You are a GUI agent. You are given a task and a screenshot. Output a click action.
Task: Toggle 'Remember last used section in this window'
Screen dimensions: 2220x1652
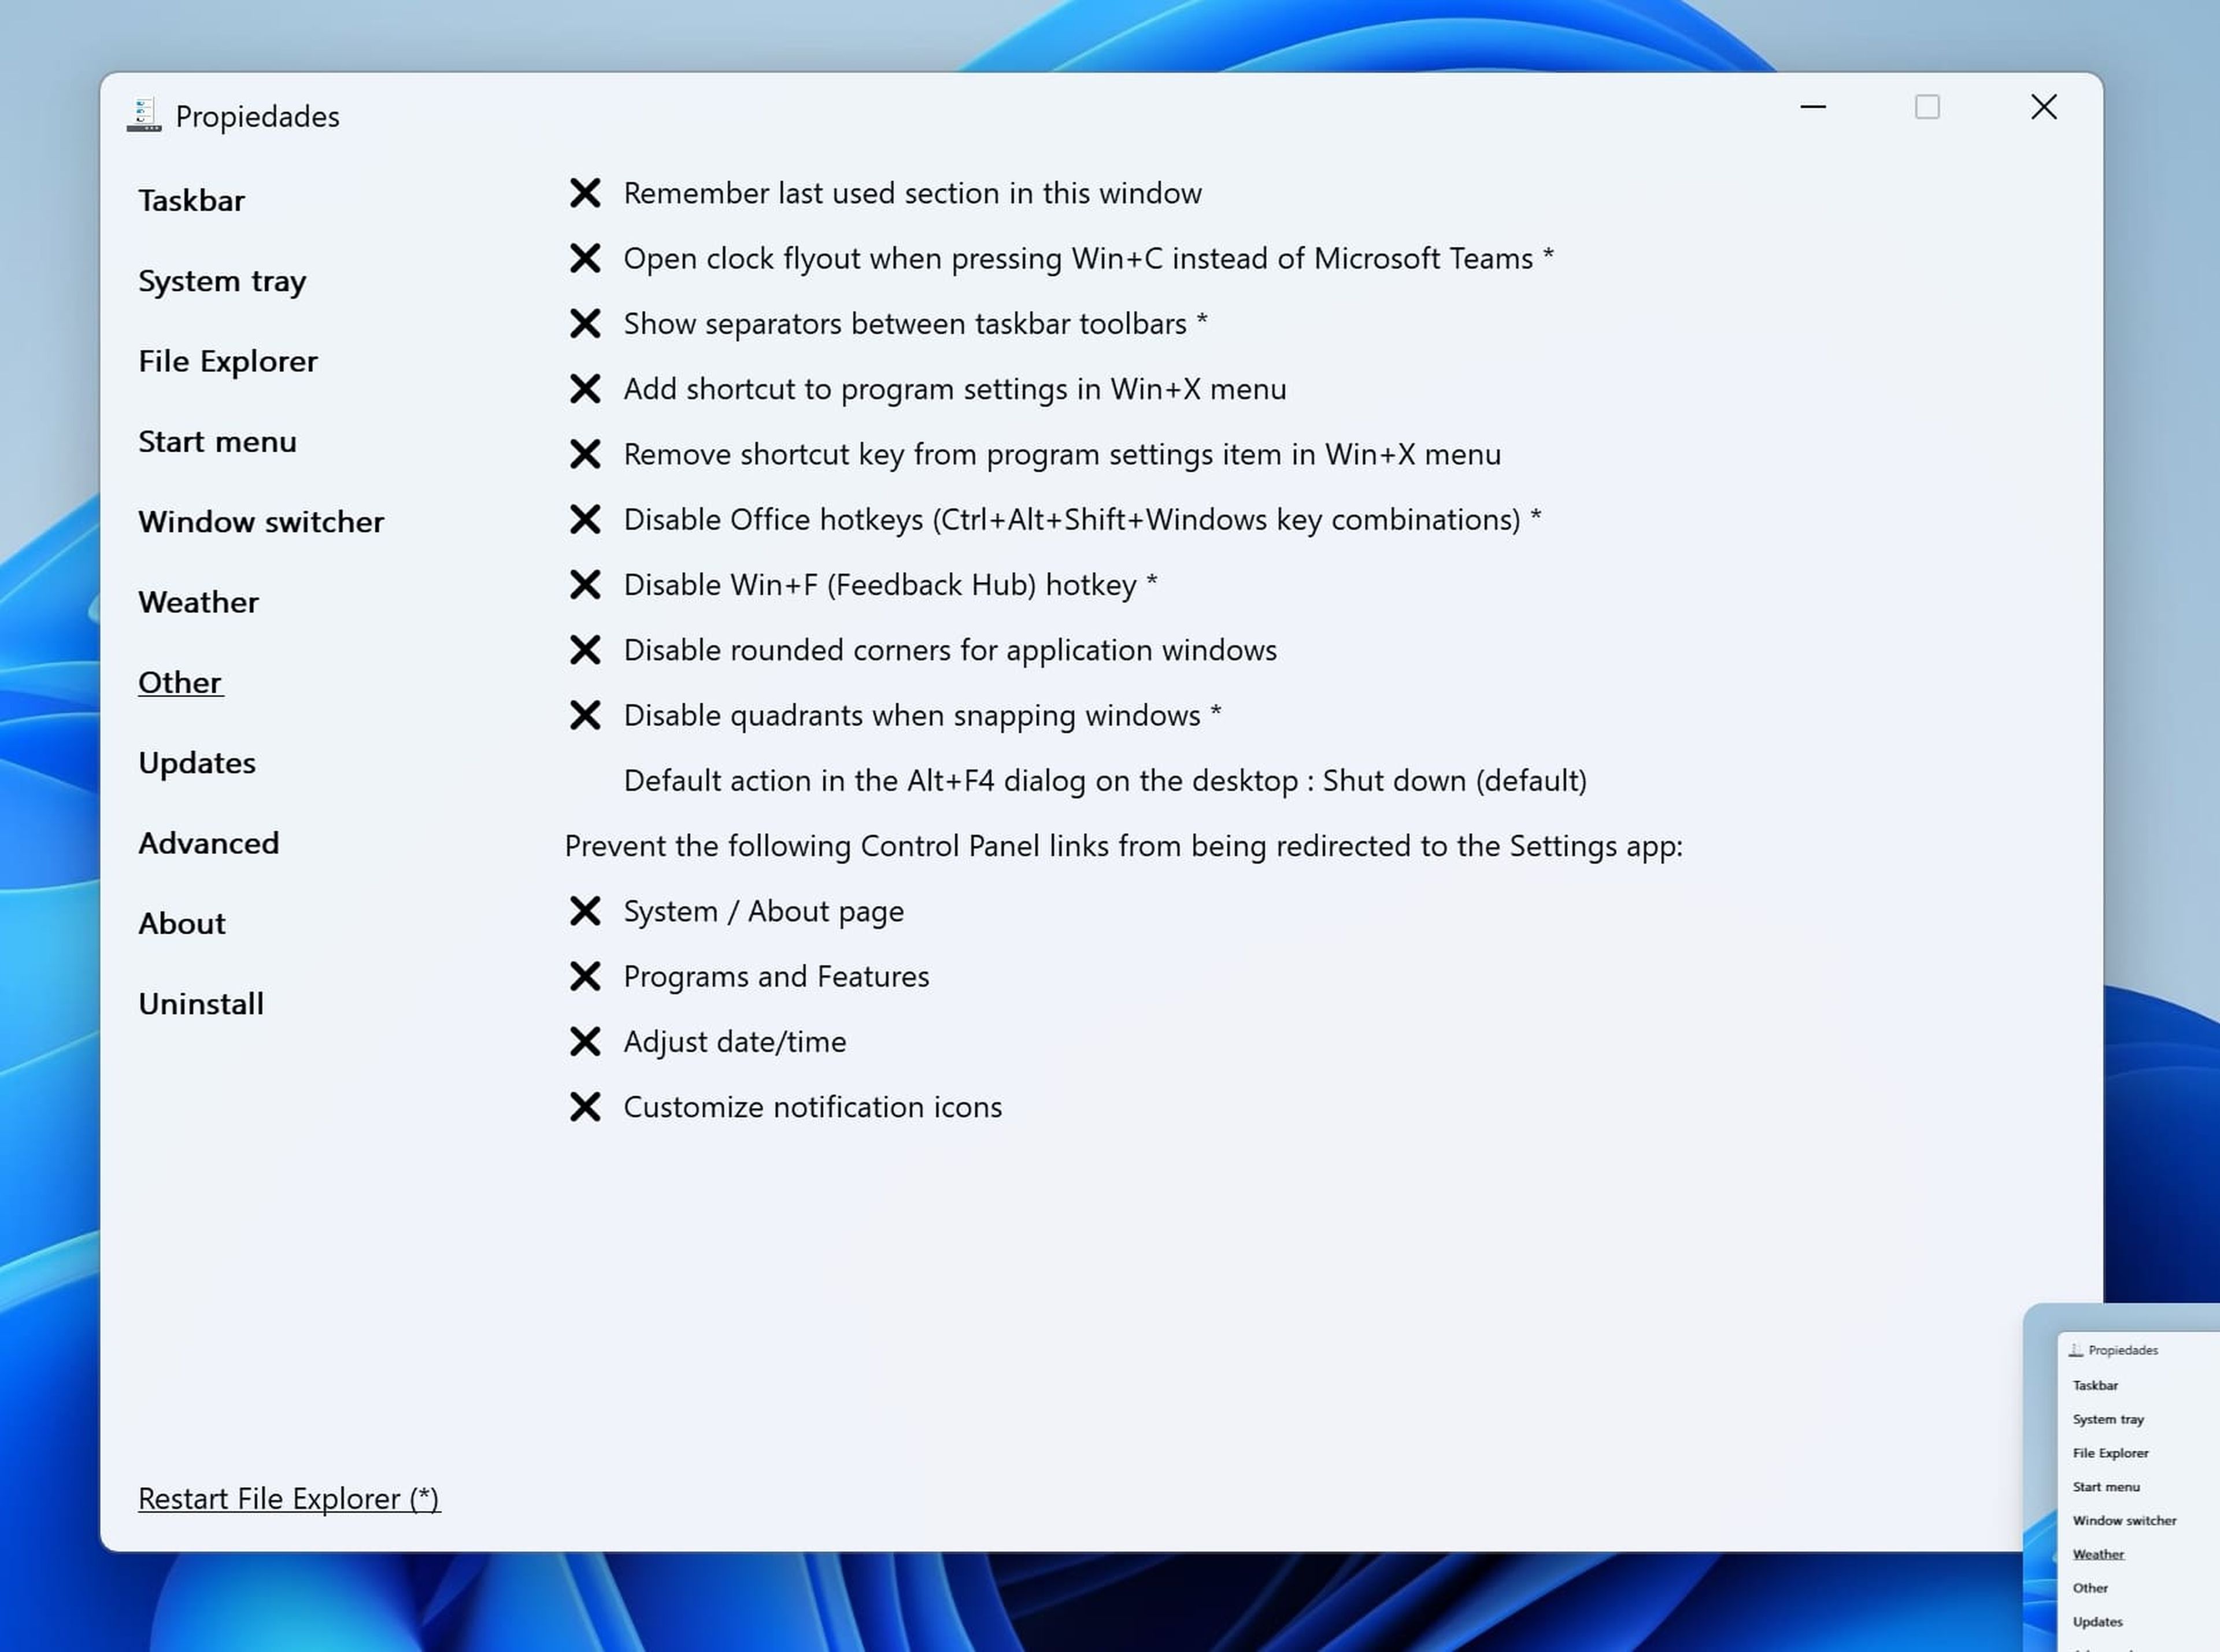point(586,191)
